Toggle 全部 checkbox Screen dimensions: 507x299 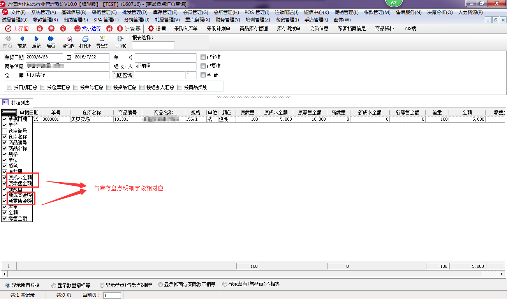coord(203,75)
